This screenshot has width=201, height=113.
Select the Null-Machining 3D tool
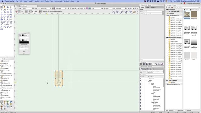point(7,86)
